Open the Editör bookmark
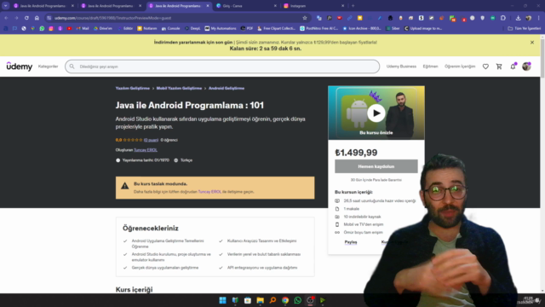The image size is (545, 307). [x=125, y=28]
